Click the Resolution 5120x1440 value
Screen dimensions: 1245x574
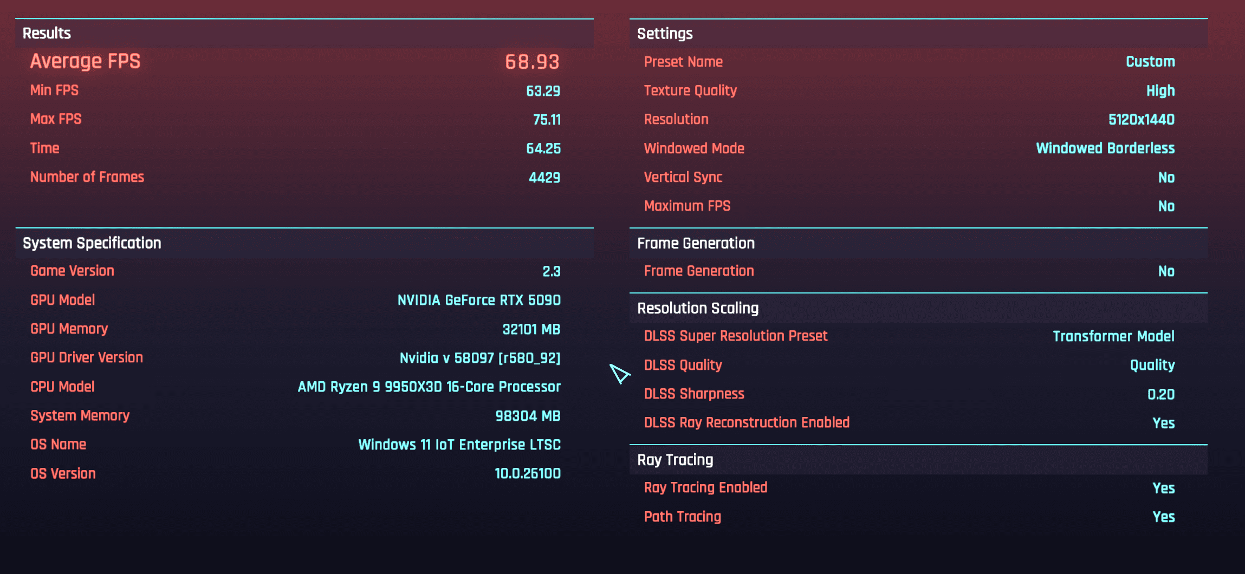(1141, 120)
